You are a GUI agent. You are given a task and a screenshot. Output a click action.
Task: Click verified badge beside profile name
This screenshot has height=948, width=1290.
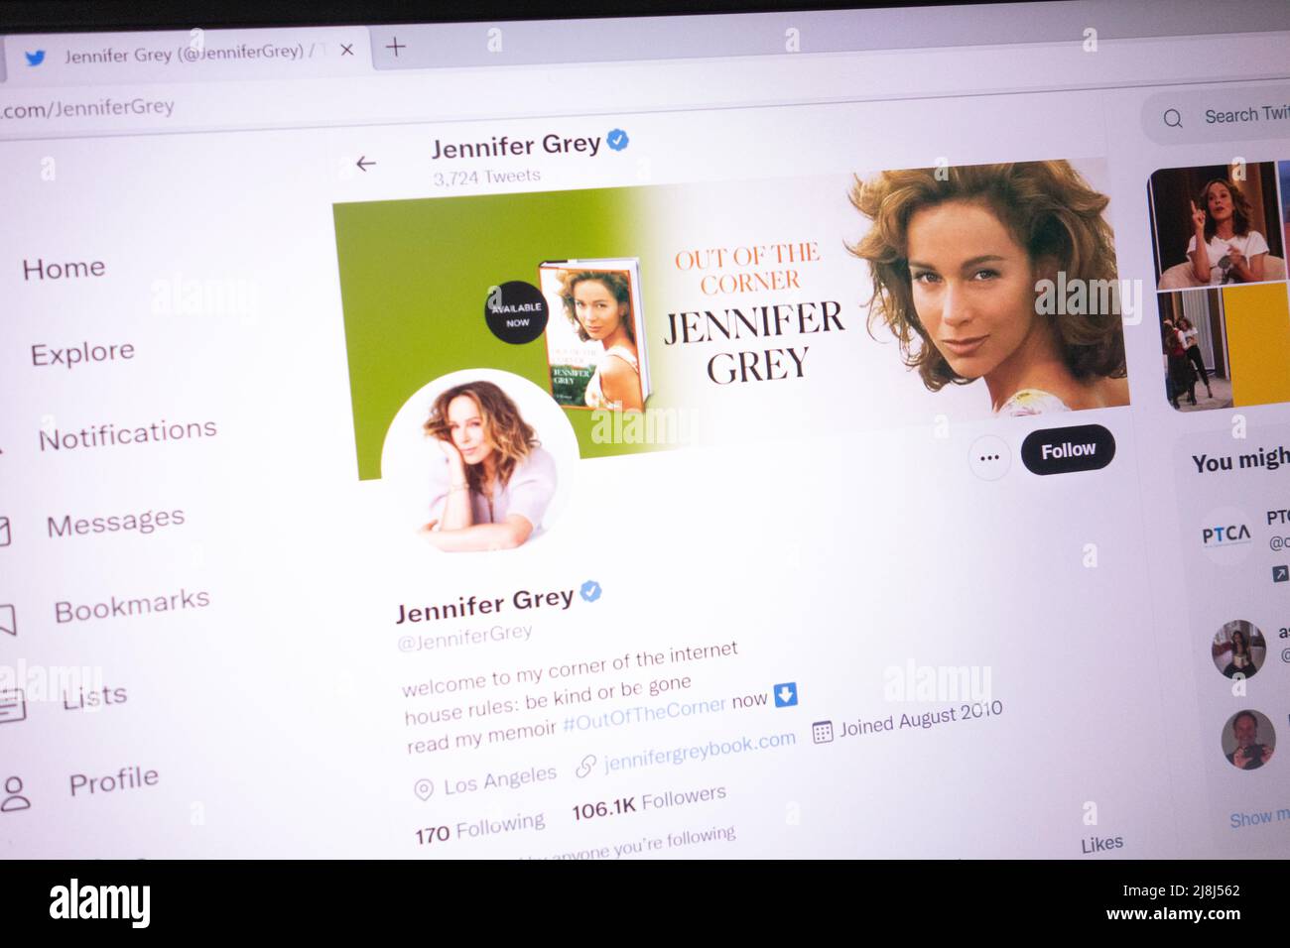point(590,592)
